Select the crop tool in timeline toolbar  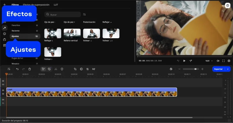tap(75, 69)
